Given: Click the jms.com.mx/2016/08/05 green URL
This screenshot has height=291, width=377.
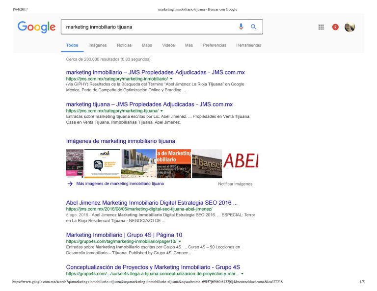Looking at the screenshot, I should pos(139,209).
